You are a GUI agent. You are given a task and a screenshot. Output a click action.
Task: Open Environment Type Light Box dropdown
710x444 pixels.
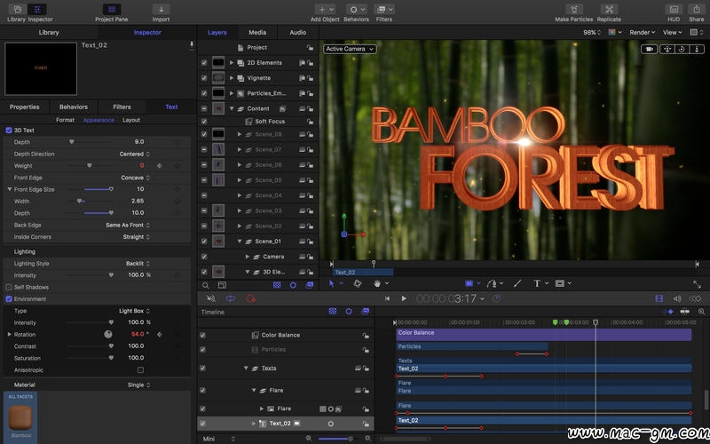[x=135, y=311]
